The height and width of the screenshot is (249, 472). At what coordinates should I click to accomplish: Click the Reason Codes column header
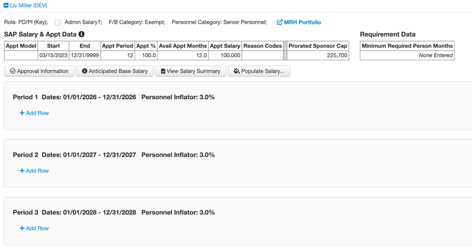(262, 46)
